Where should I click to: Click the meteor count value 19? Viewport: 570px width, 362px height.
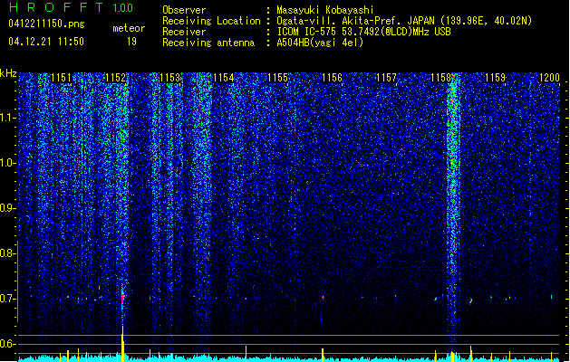pos(131,42)
